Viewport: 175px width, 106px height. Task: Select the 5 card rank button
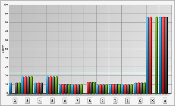(x=52, y=101)
